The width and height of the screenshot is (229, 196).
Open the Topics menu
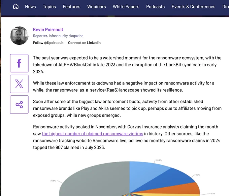click(x=49, y=6)
